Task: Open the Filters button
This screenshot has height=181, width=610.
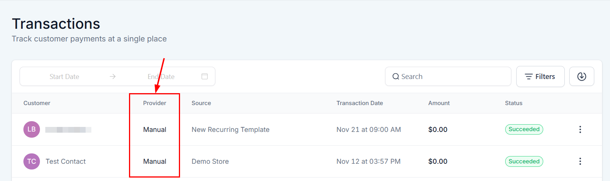Action: pos(540,77)
